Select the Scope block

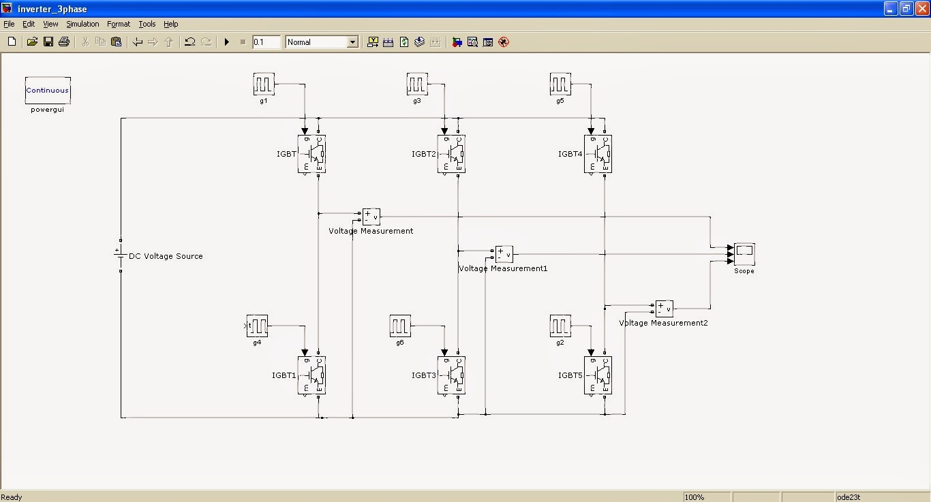[x=744, y=254]
